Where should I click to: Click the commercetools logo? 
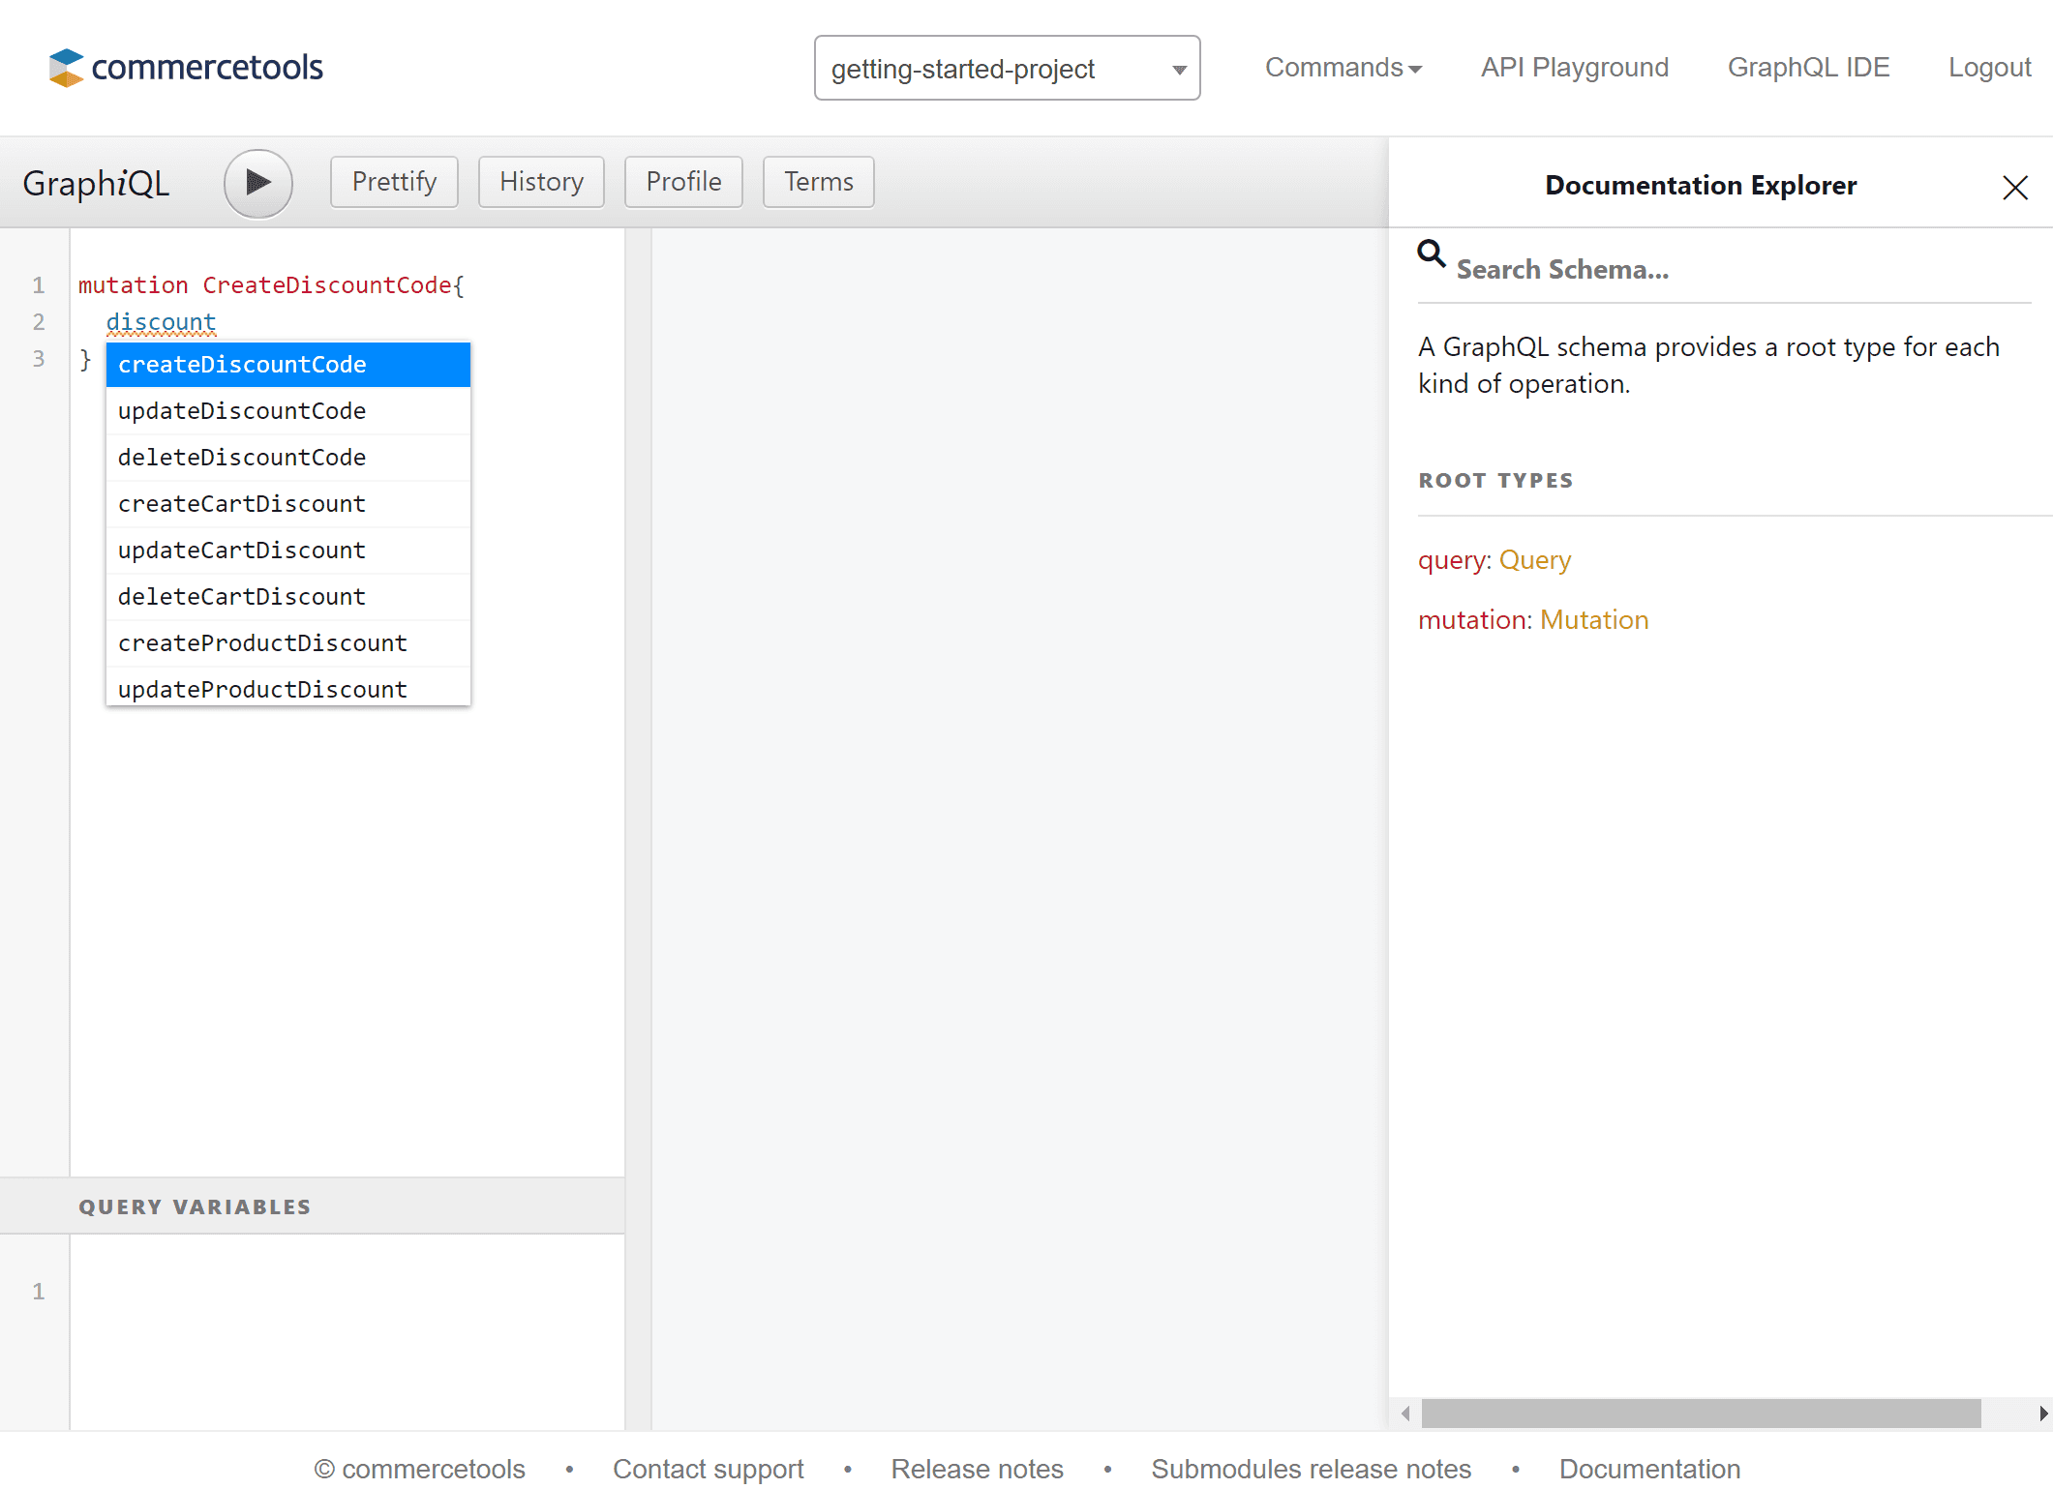(186, 68)
